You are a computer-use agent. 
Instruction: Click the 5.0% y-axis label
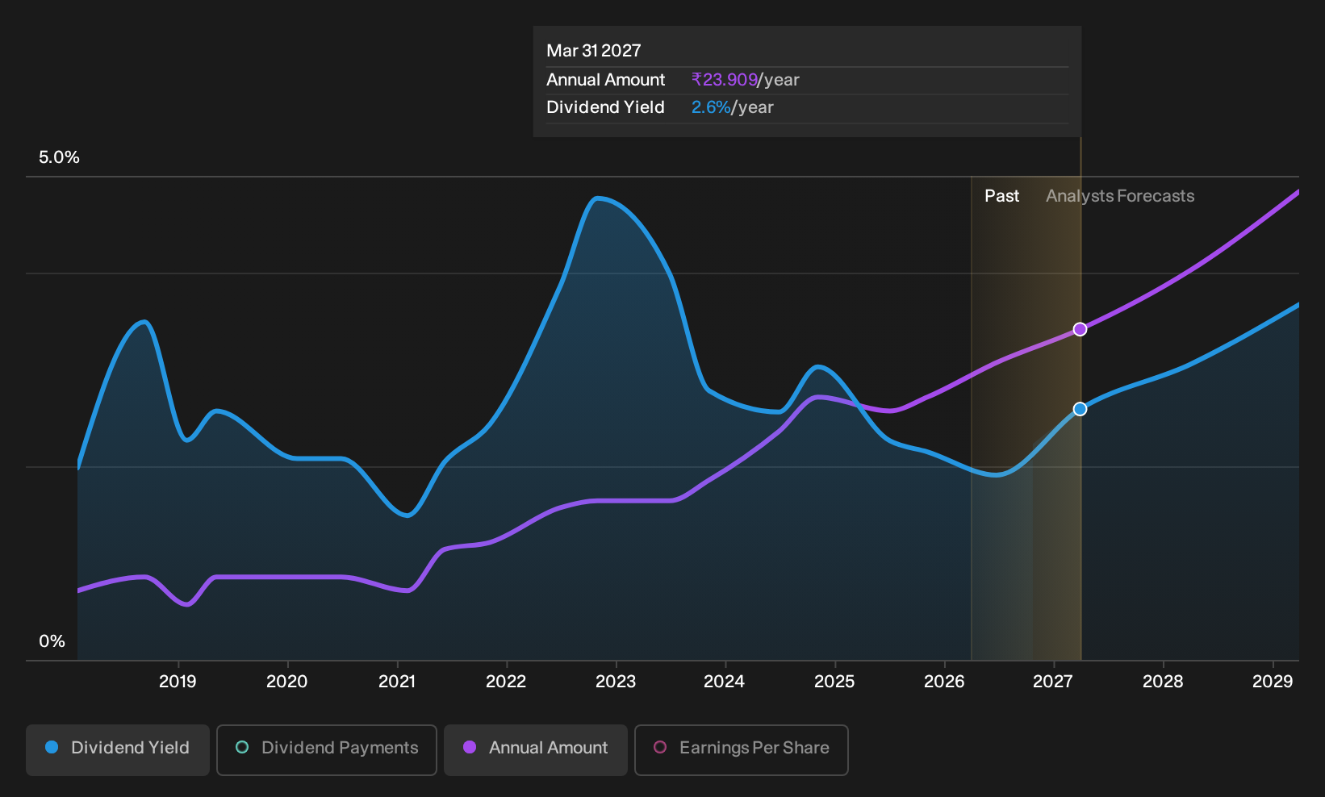click(59, 157)
